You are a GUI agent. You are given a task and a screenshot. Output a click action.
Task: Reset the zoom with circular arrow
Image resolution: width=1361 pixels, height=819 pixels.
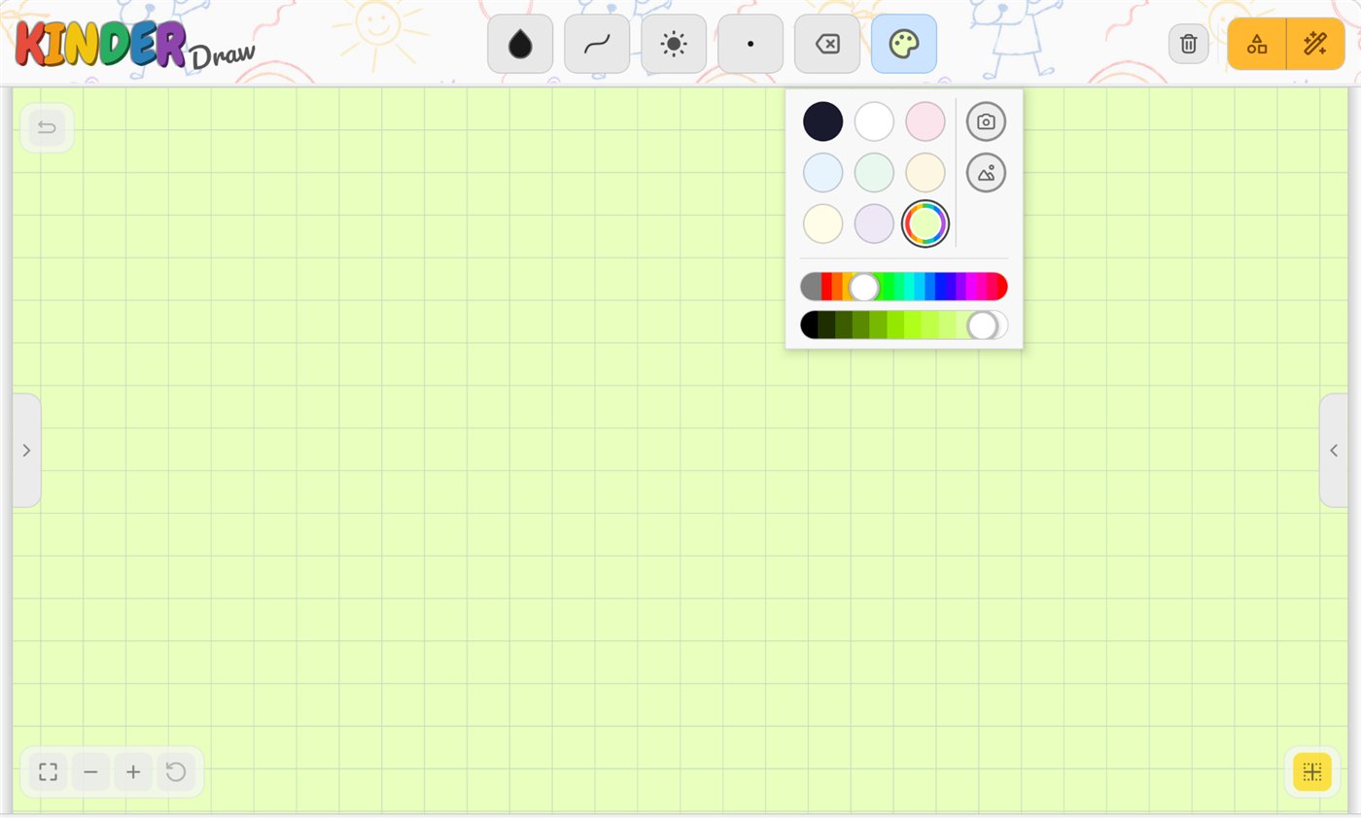point(176,772)
